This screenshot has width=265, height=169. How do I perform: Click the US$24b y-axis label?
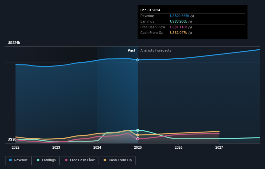point(14,43)
